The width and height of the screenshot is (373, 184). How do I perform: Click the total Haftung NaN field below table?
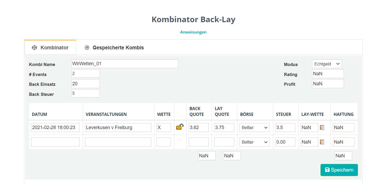pyautogui.click(x=343, y=156)
